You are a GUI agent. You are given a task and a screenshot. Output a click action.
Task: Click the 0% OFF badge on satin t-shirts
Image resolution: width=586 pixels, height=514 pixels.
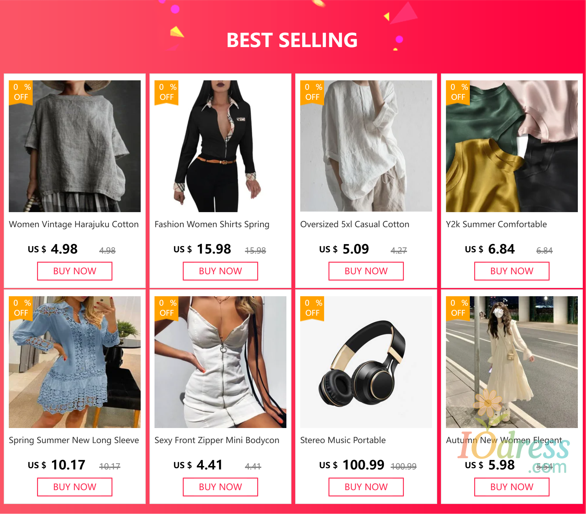458,92
